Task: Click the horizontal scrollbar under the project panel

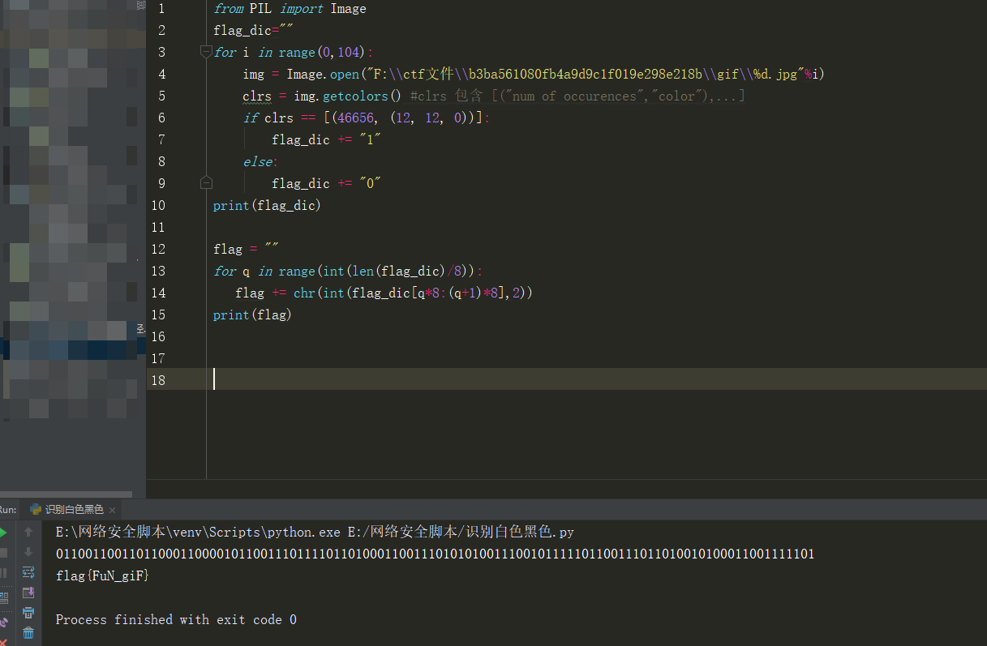Action: (x=66, y=494)
